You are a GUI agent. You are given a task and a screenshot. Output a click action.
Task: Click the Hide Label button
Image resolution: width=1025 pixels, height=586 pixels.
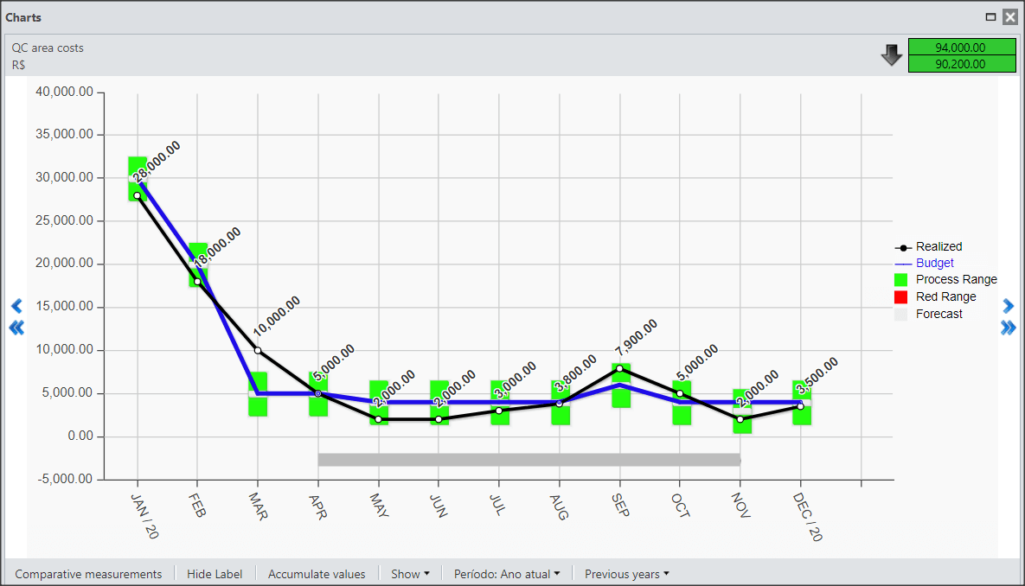(215, 574)
